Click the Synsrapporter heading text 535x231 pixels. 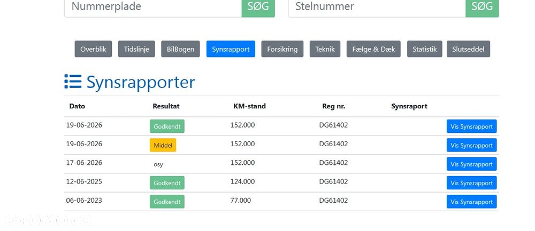(x=141, y=82)
